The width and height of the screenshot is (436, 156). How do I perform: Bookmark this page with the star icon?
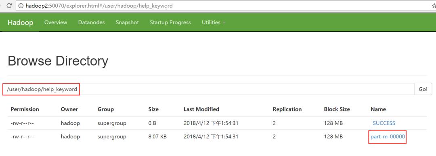click(x=434, y=6)
